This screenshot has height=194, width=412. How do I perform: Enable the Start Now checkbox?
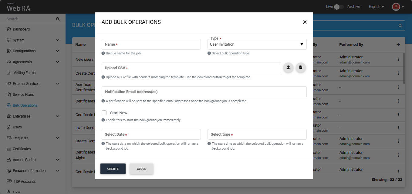[x=104, y=113]
